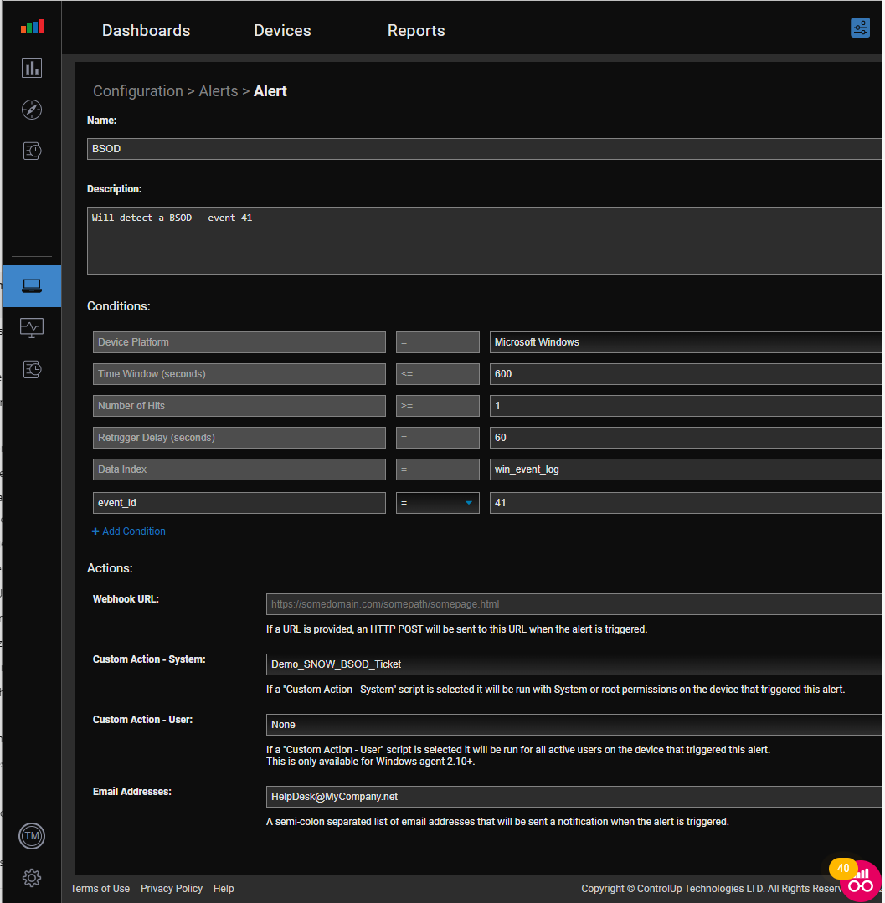This screenshot has width=885, height=903.
Task: Open the gear settings icon
Action: point(32,878)
